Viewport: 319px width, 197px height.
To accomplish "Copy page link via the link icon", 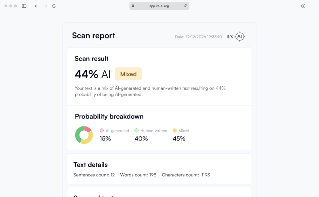I will coord(185,6).
